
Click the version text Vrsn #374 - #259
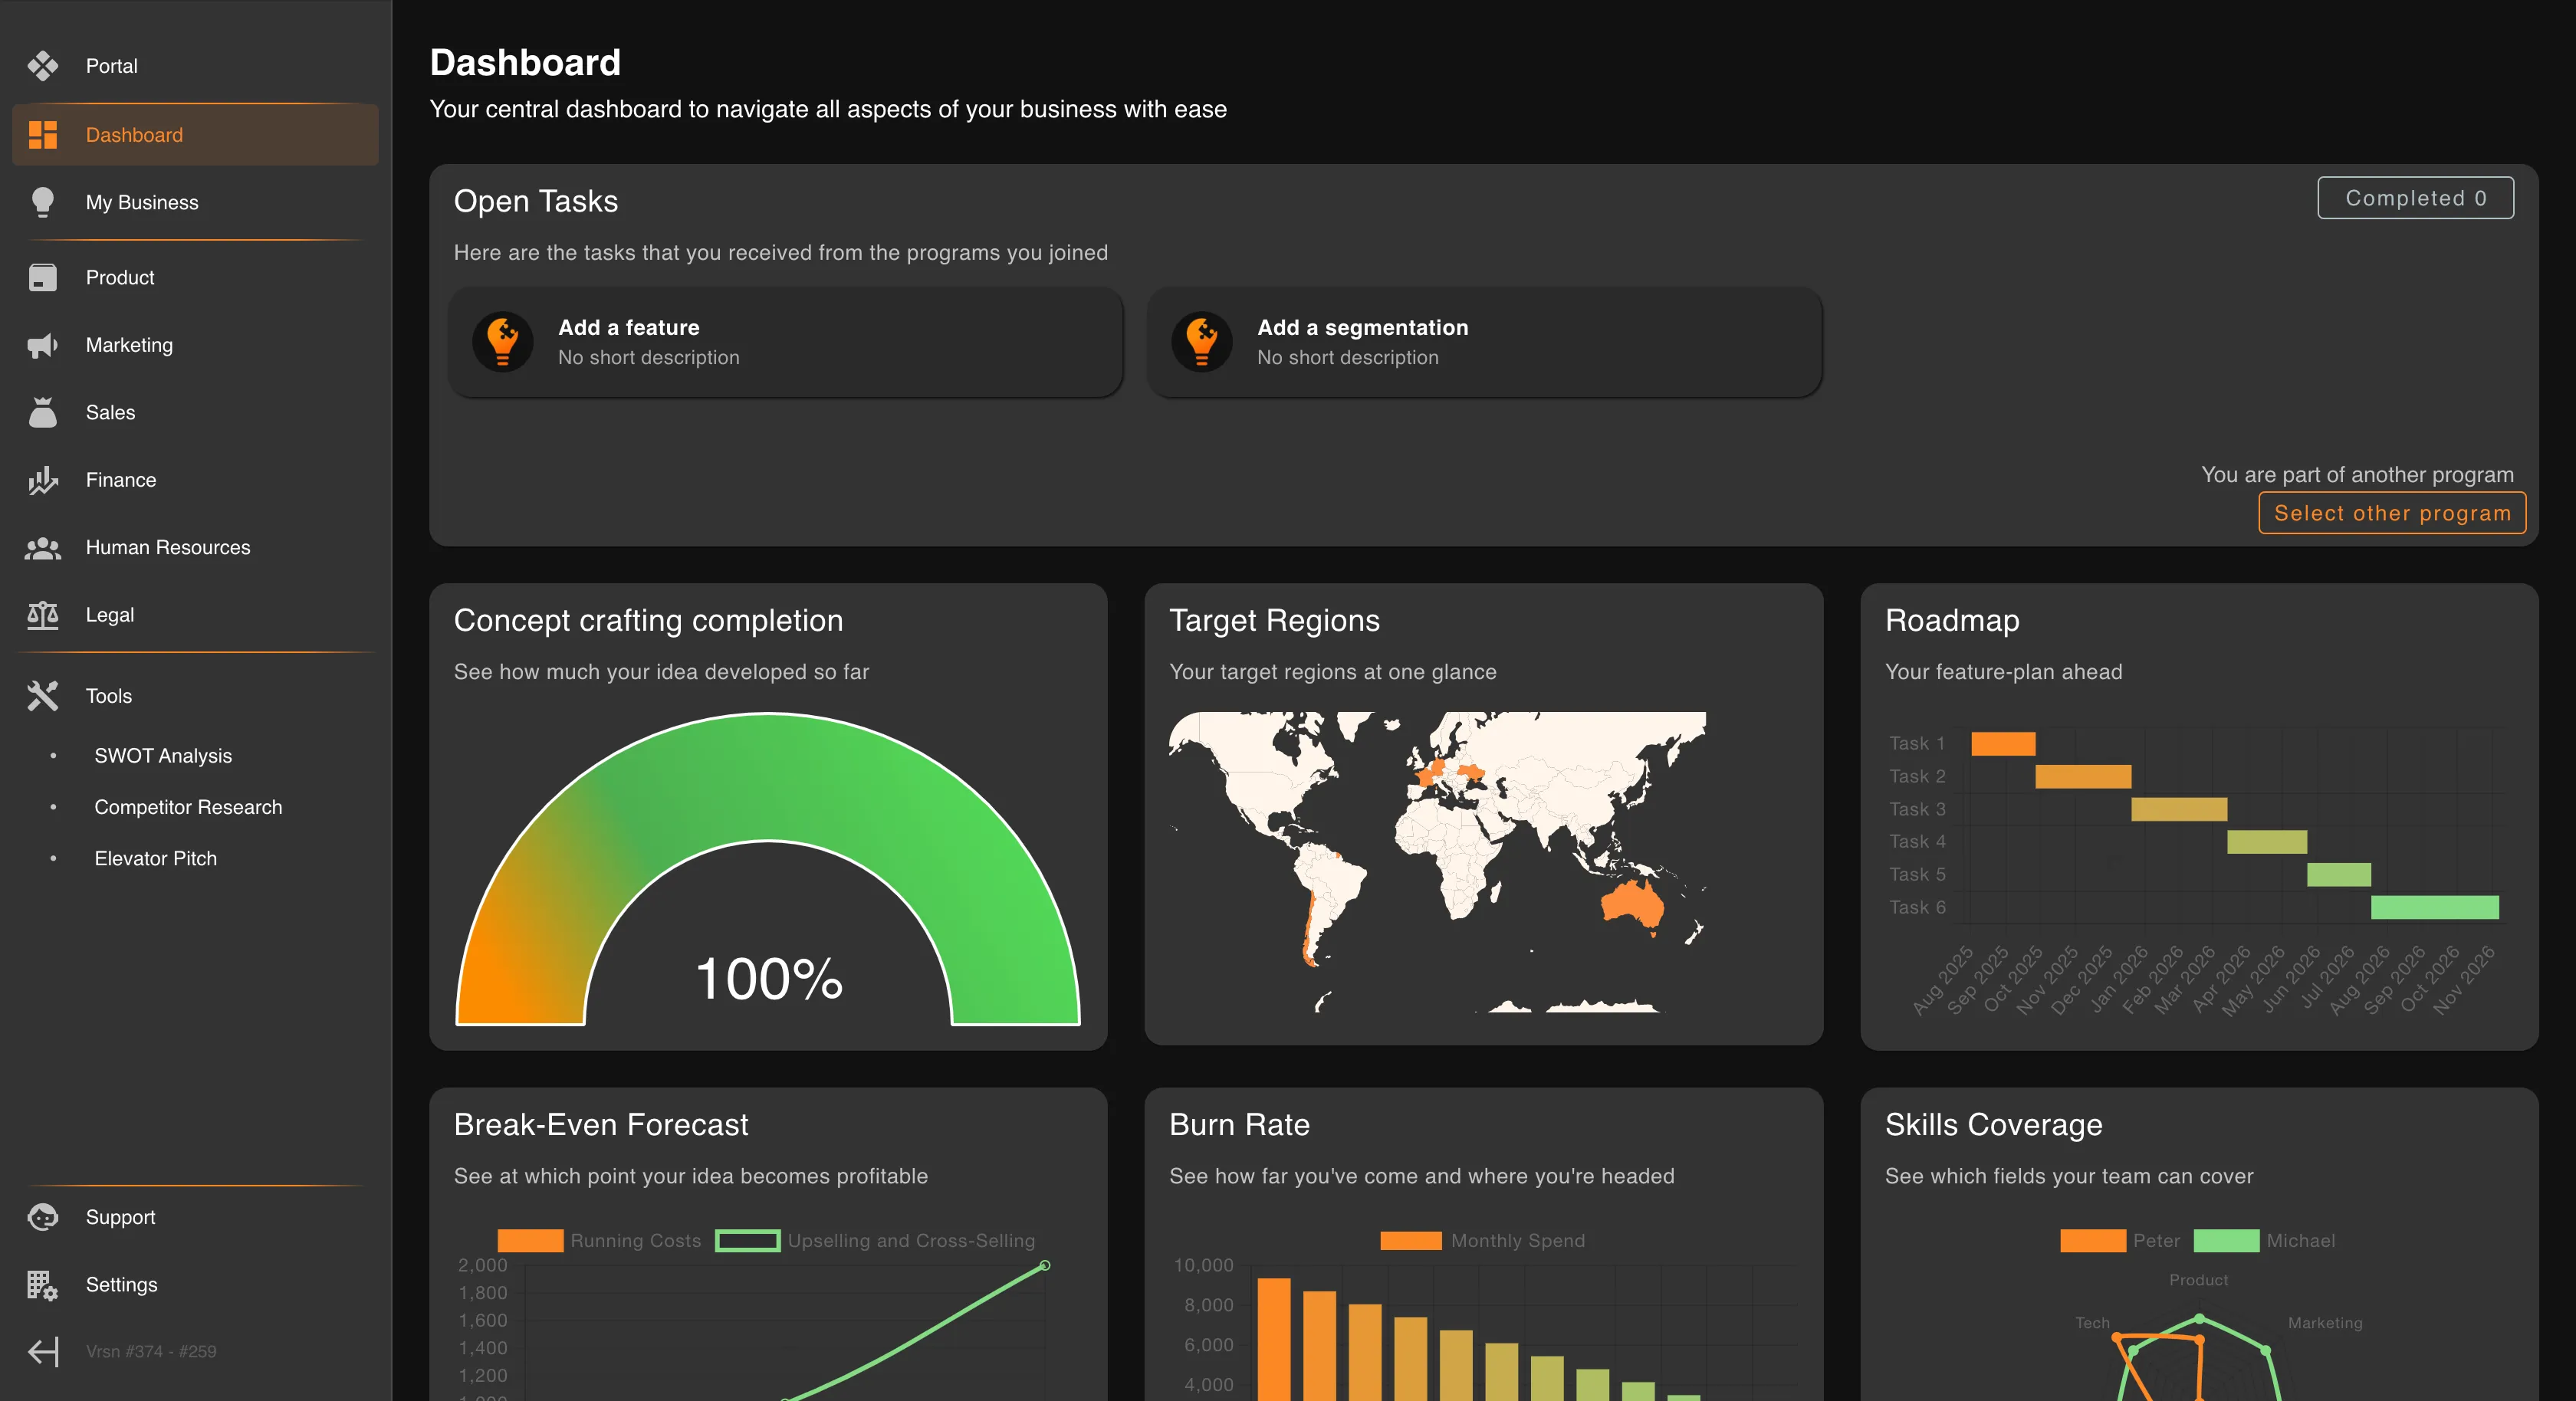click(151, 1352)
